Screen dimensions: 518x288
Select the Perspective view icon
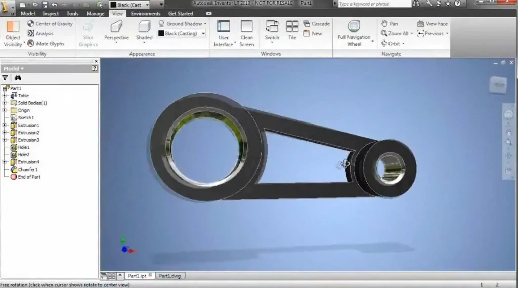click(x=116, y=27)
